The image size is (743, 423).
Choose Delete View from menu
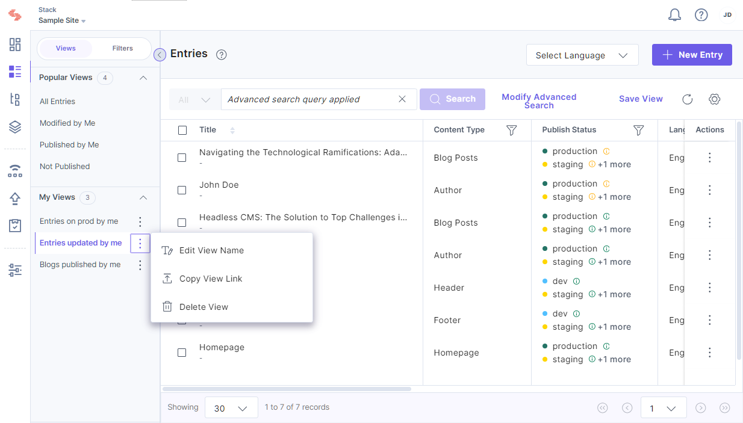(x=232, y=307)
